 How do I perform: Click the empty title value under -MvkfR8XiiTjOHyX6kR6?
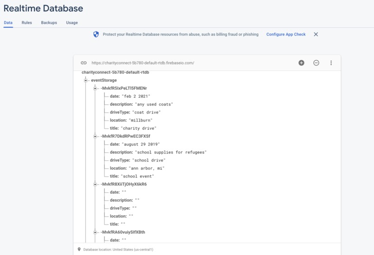(123, 224)
